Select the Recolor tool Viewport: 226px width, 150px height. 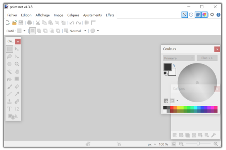17,102
